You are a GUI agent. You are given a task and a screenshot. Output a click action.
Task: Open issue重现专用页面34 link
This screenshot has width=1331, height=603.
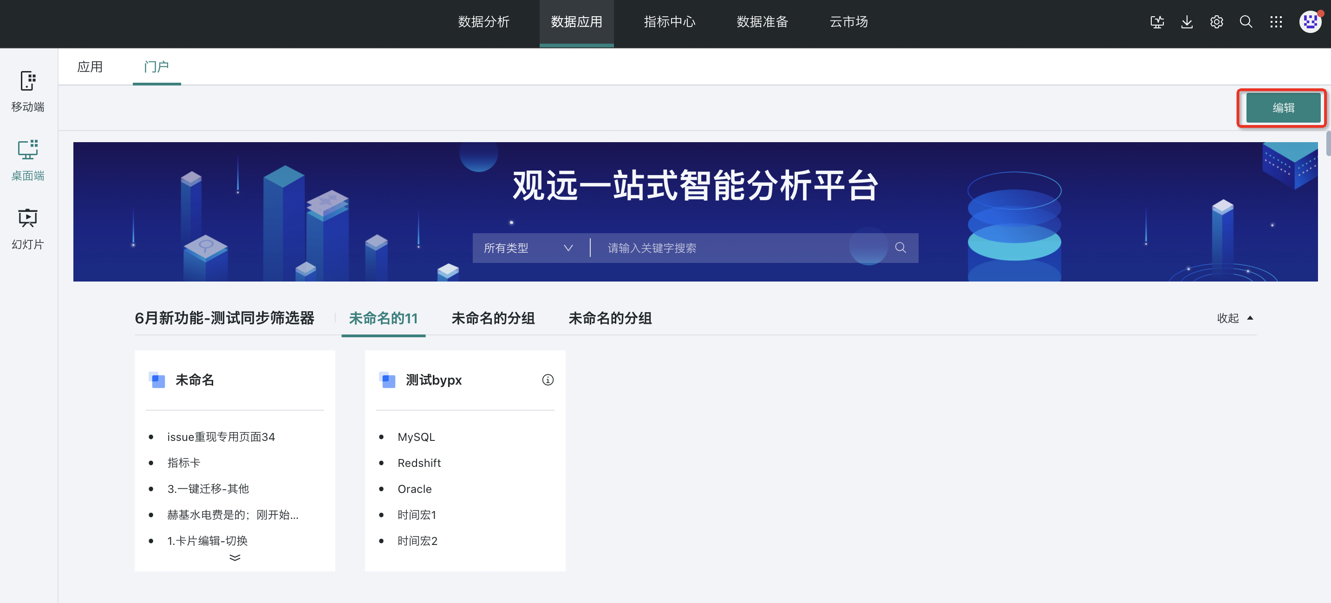[221, 437]
